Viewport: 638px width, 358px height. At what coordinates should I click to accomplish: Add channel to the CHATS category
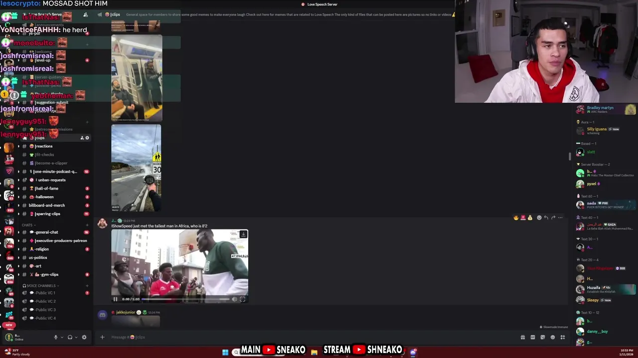coord(87,225)
